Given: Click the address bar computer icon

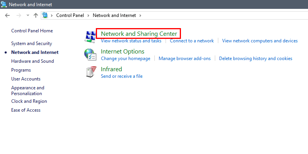Looking at the screenshot, I should [x=45, y=15].
